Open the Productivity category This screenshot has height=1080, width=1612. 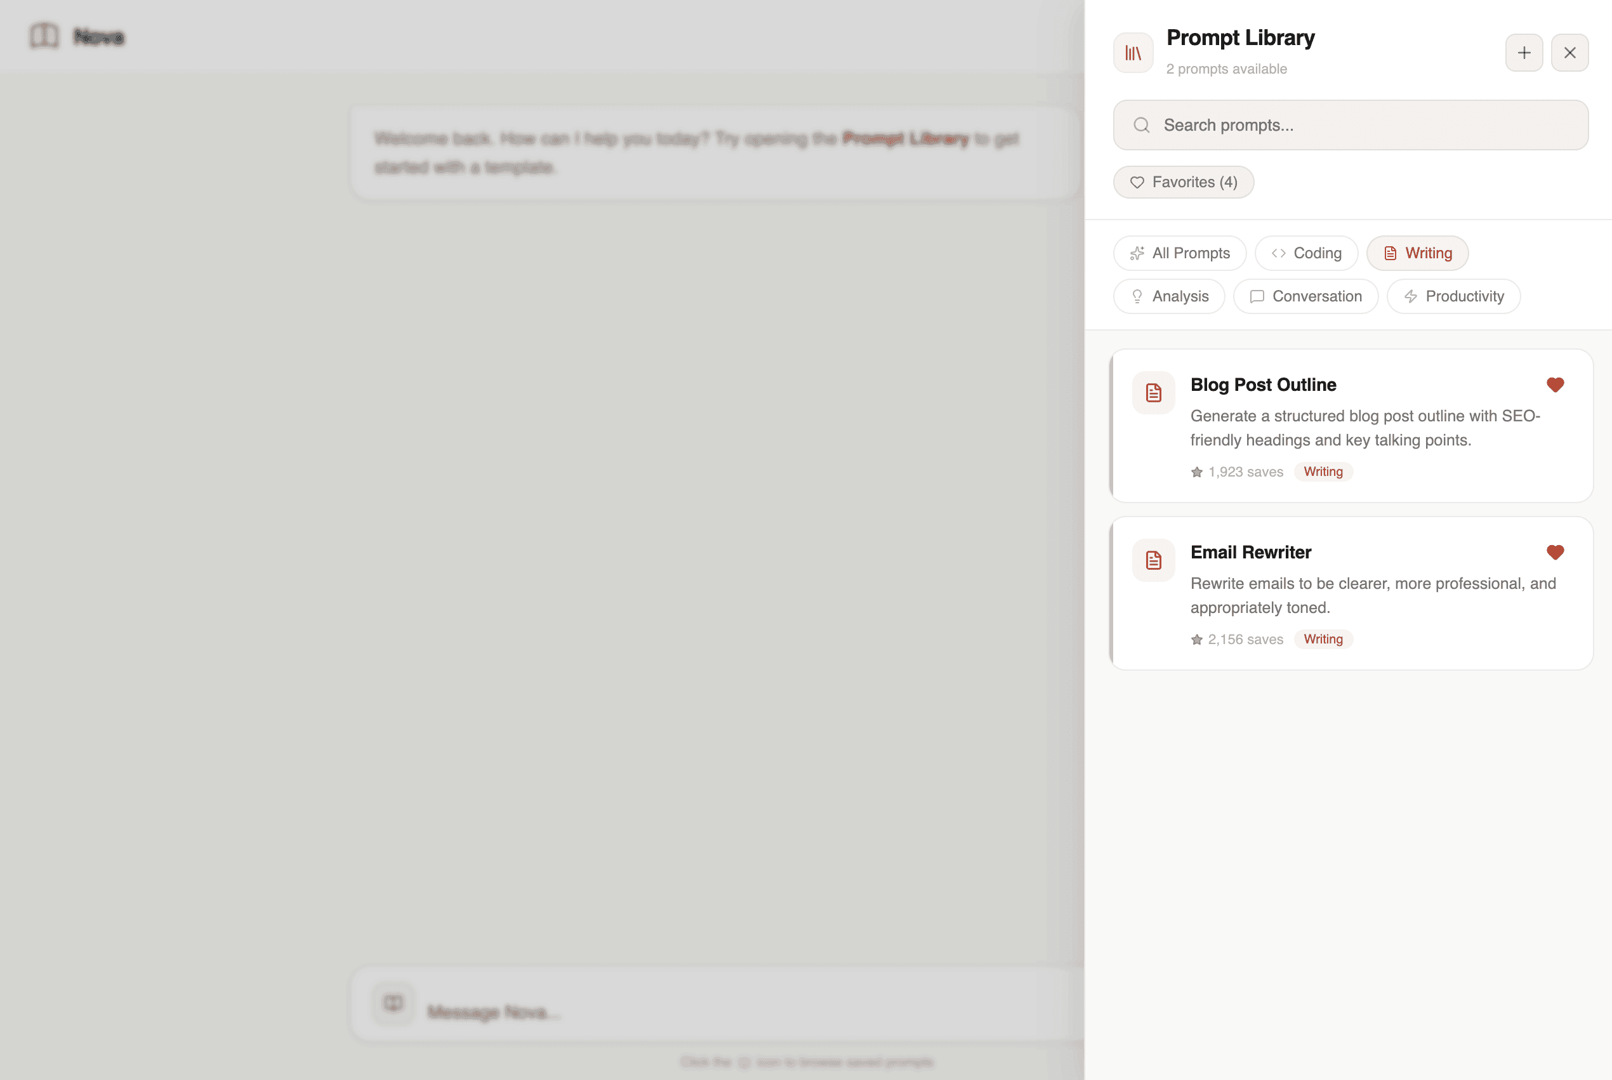(1453, 296)
